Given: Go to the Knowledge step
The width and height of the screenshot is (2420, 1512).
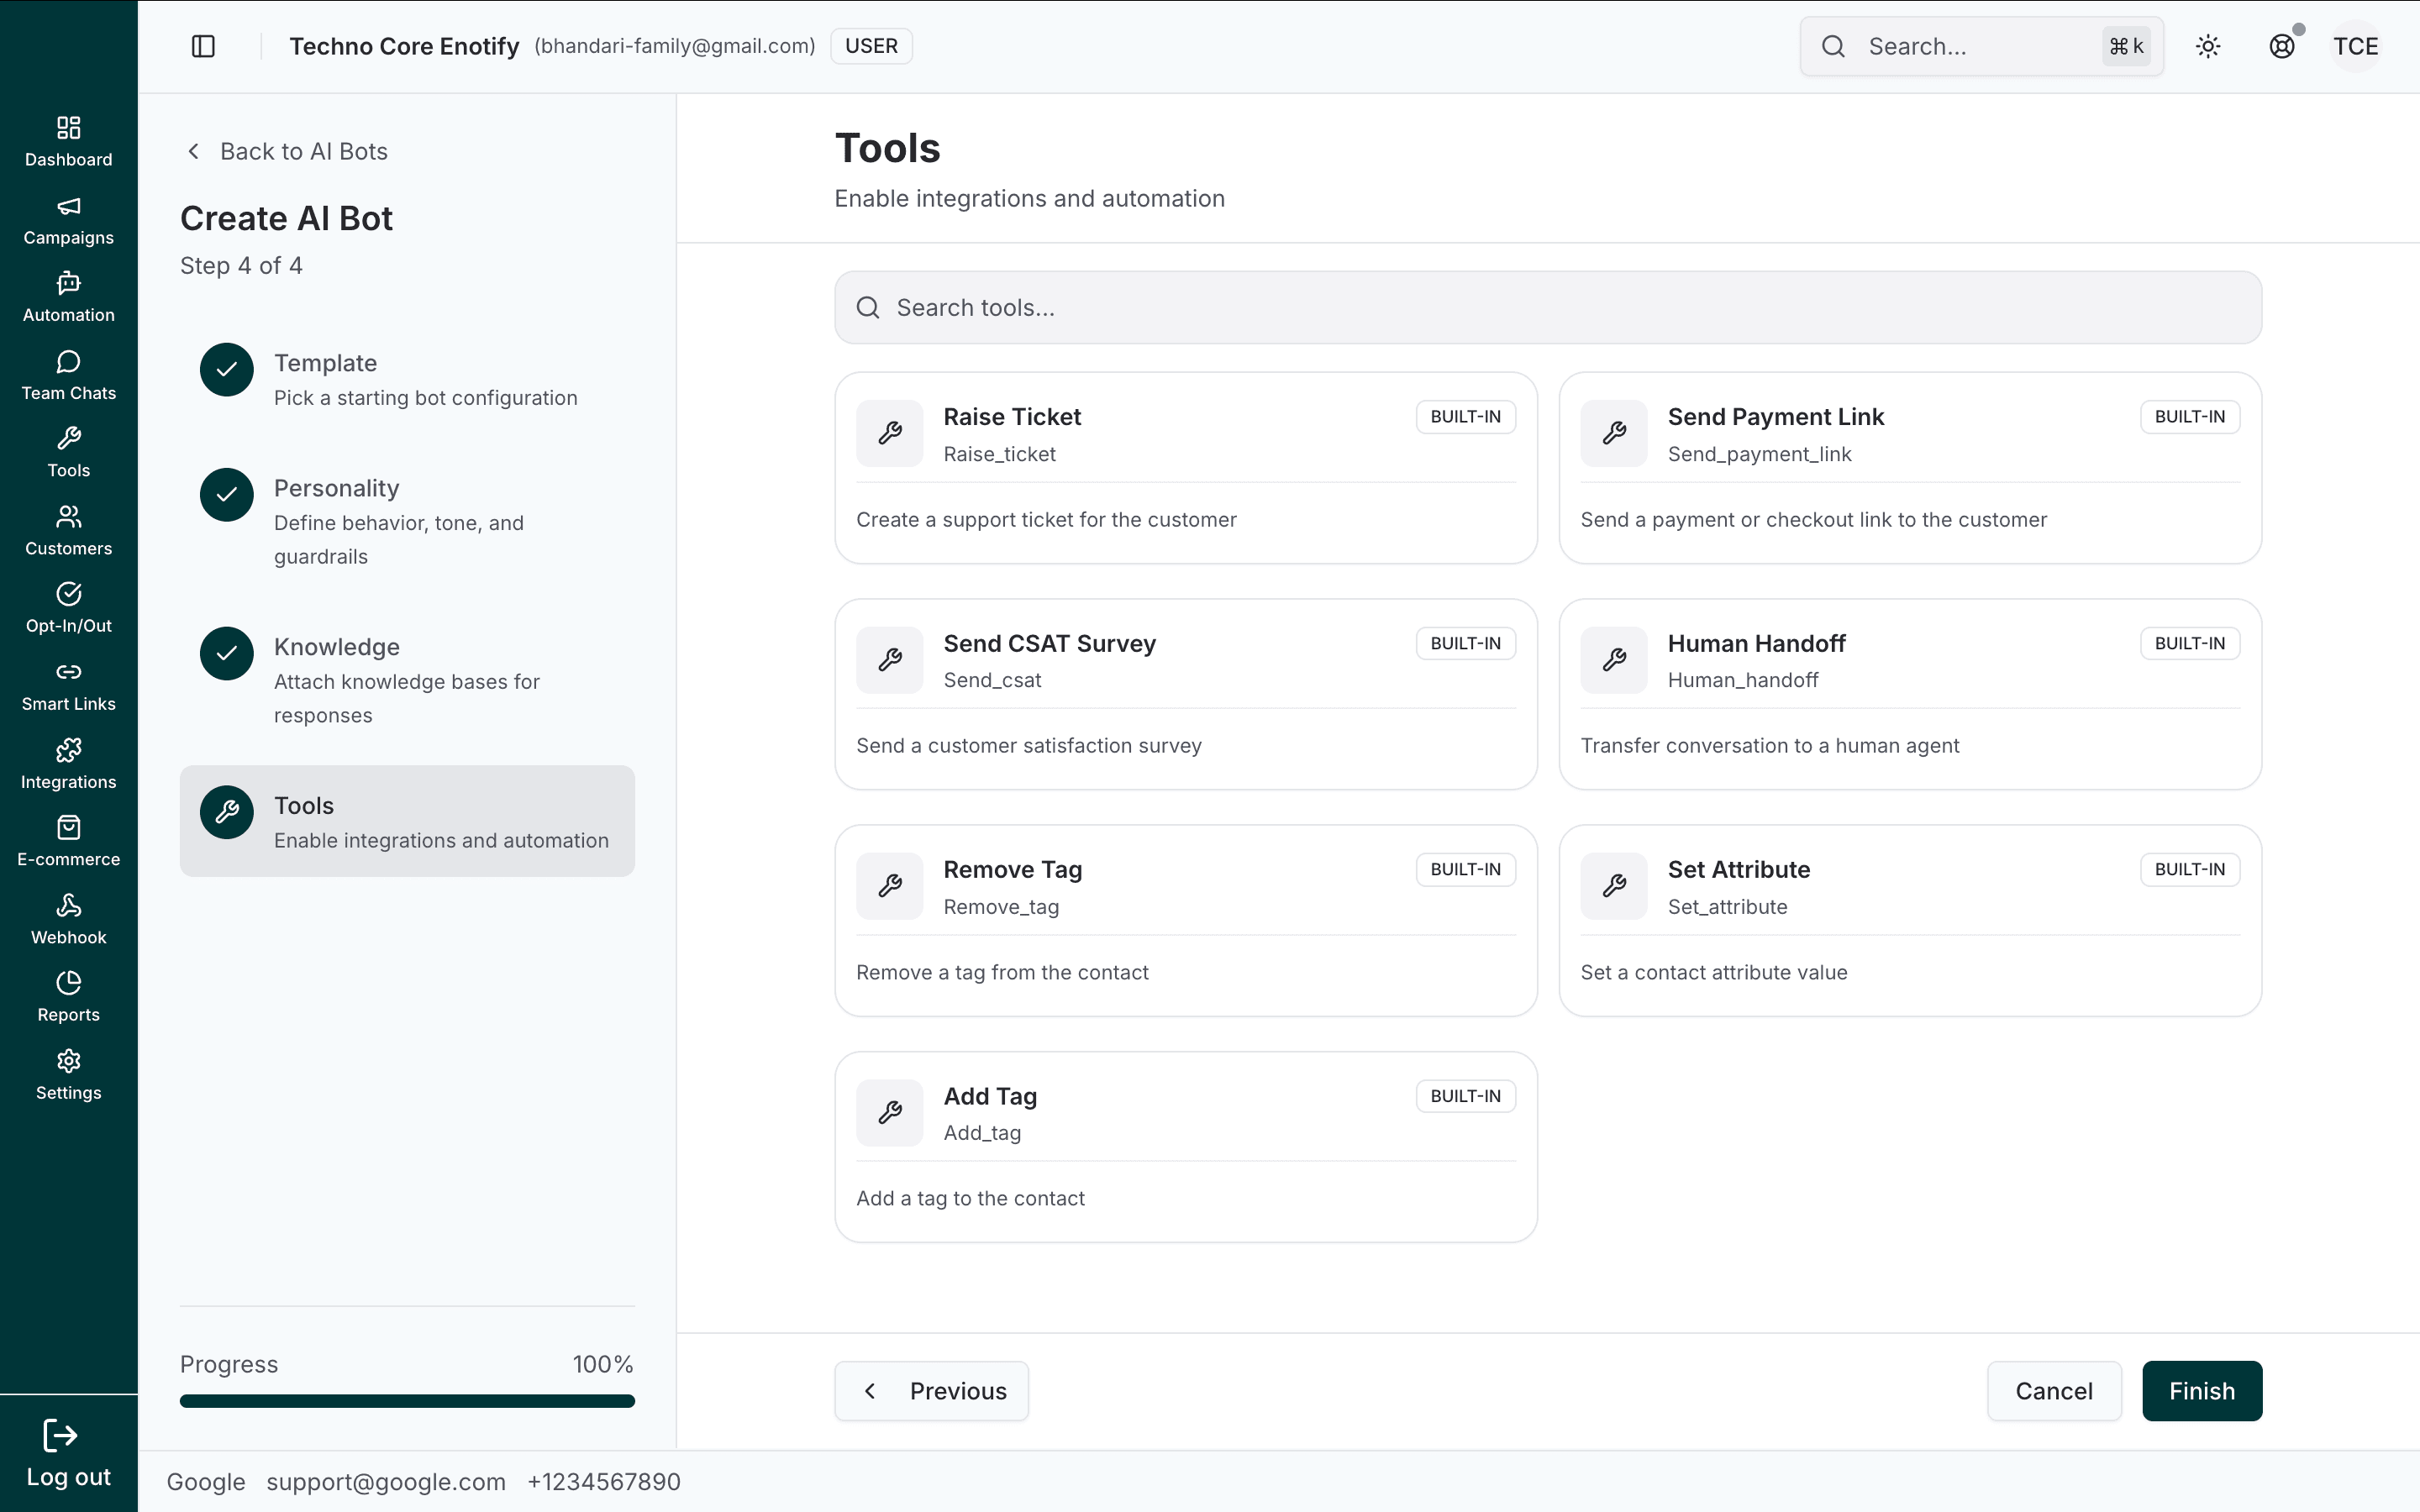Looking at the screenshot, I should (x=407, y=680).
